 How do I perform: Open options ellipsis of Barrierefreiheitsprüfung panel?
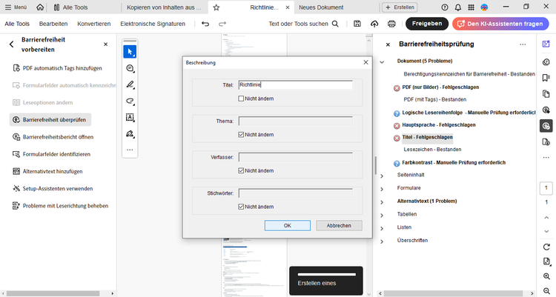click(x=523, y=44)
